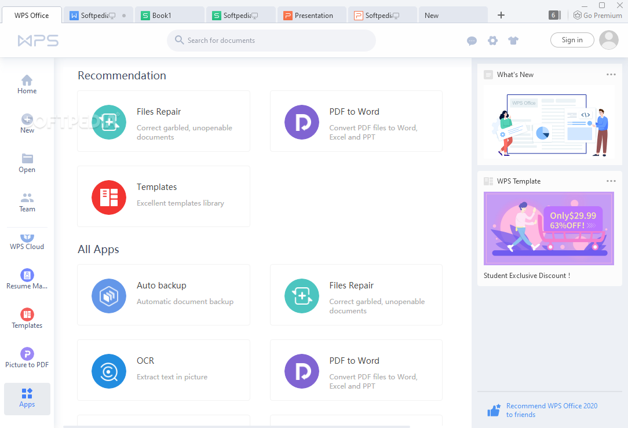Click the thumbs-up recommend icon
The height and width of the screenshot is (428, 628).
coord(494,410)
